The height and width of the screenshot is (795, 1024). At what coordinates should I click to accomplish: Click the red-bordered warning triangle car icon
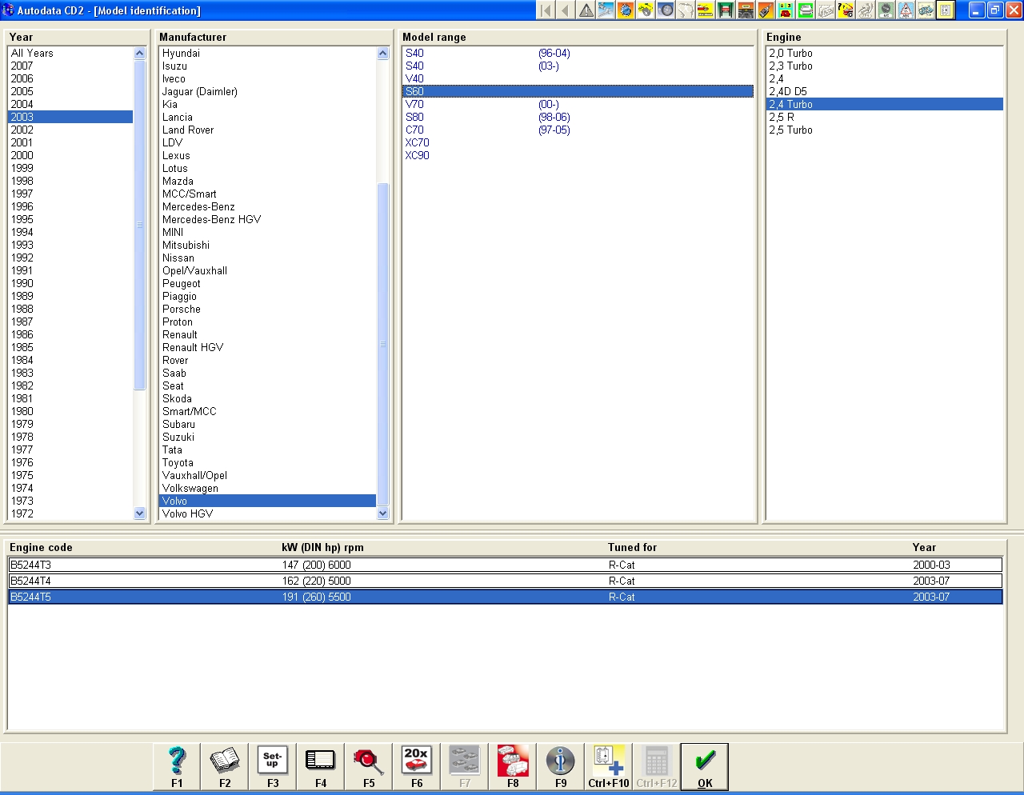[x=906, y=10]
